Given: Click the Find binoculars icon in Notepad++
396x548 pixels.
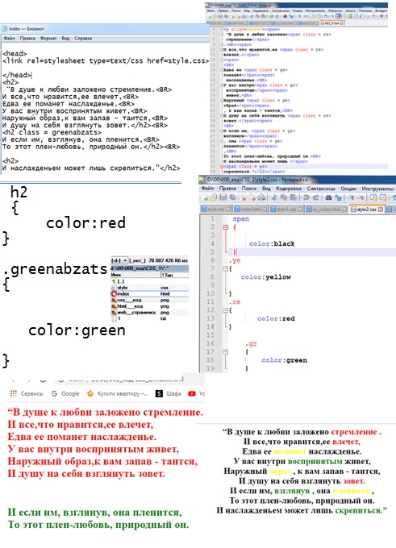Looking at the screenshot, I should click(328, 197).
